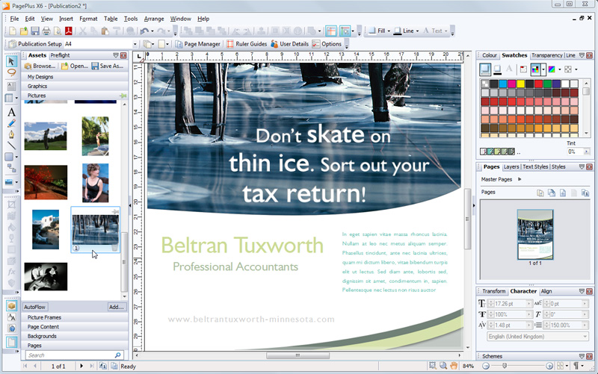This screenshot has height=374, width=598.
Task: Open the Arrange menu
Action: pos(154,19)
